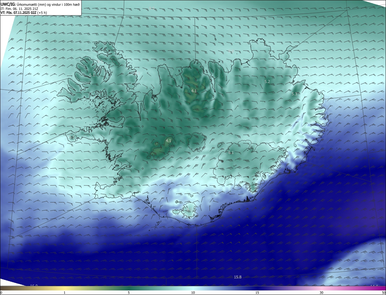This screenshot has width=386, height=295.
Task: Click the initial time line 'IT: Fim. 06. 11. 2025 21Z'
Action: point(19,9)
